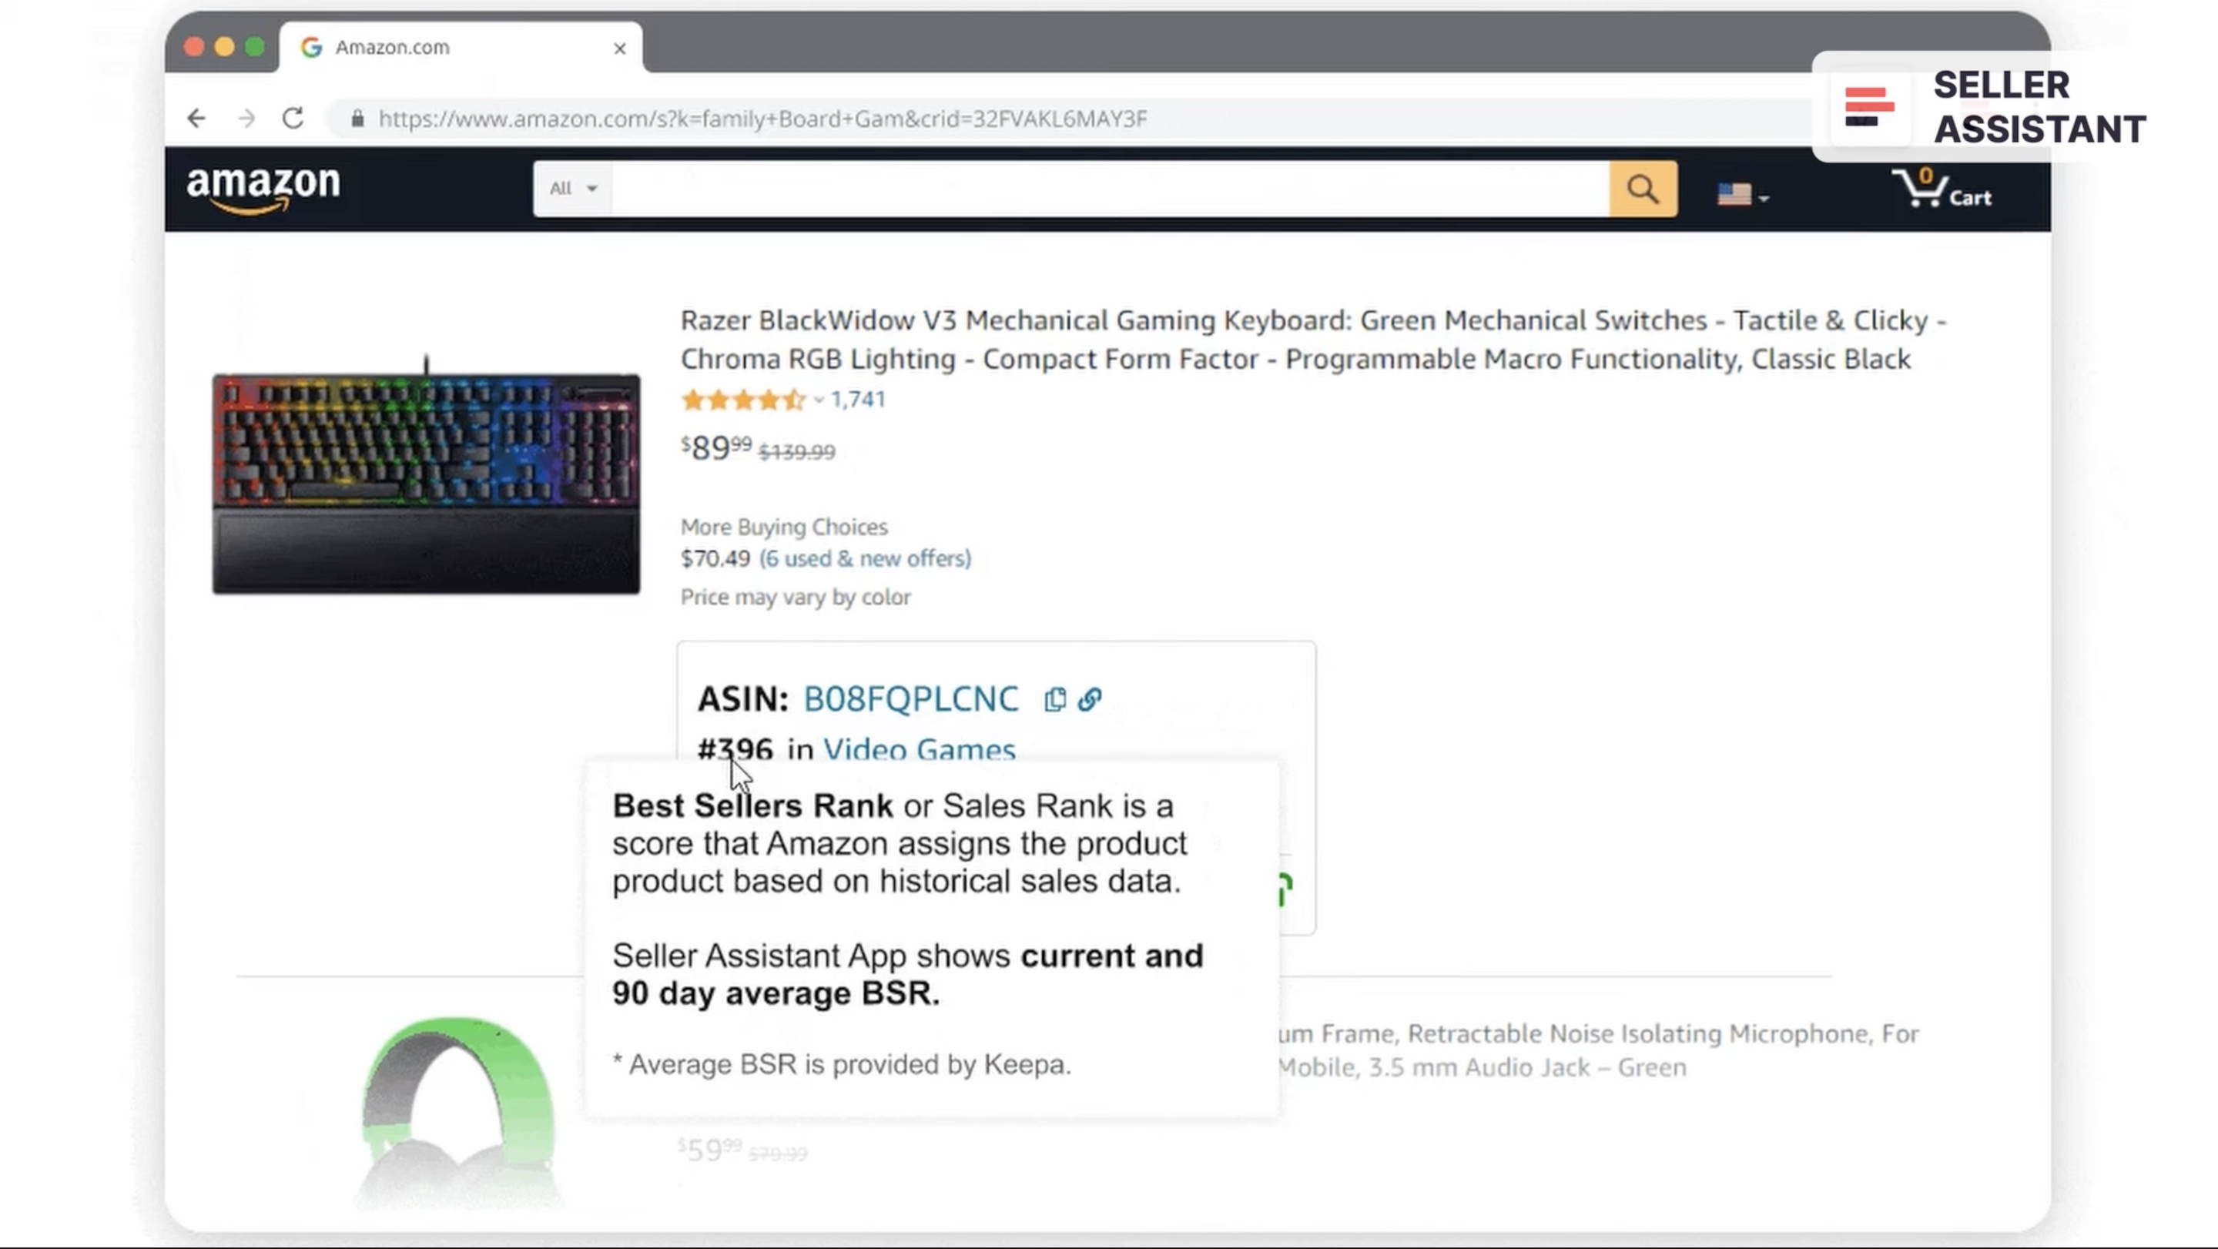The height and width of the screenshot is (1249, 2218).
Task: Open the Video Games category link
Action: click(919, 749)
